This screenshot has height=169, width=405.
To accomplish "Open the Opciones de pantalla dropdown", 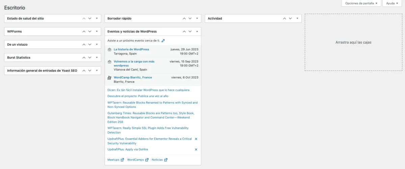I will point(361,3).
